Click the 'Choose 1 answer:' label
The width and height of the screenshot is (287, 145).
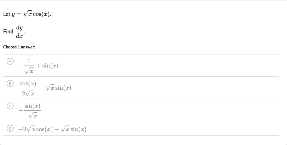(19, 47)
